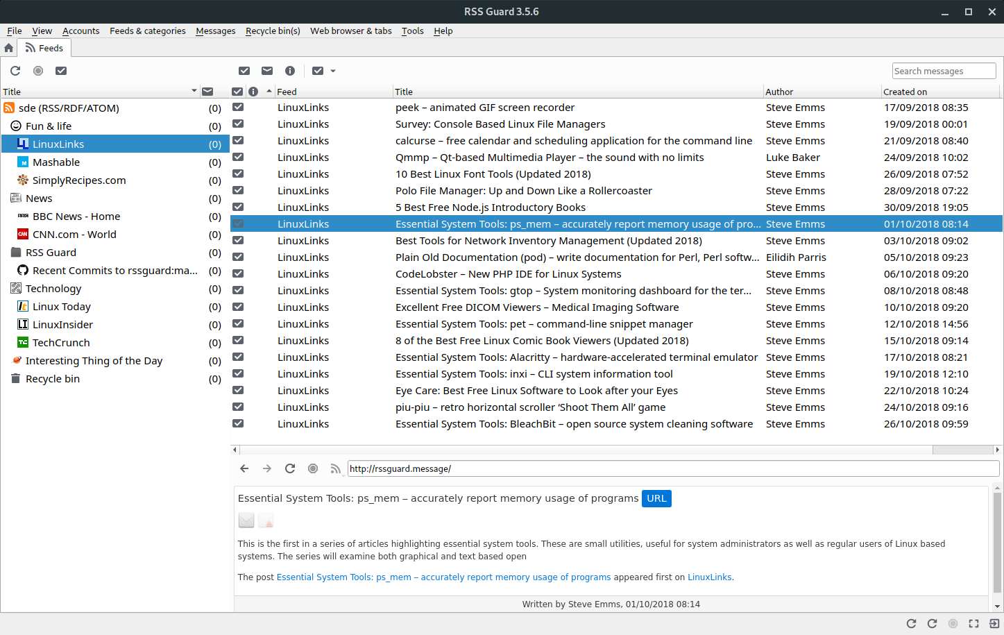Sort messages by Author column

[822, 92]
